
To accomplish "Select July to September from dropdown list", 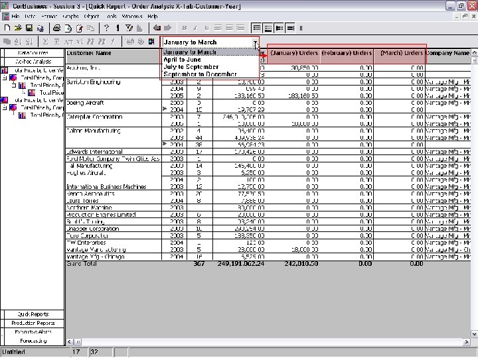I will 210,67.
